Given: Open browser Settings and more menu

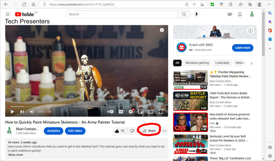Looking at the screenshot, I should pos(269,4).
